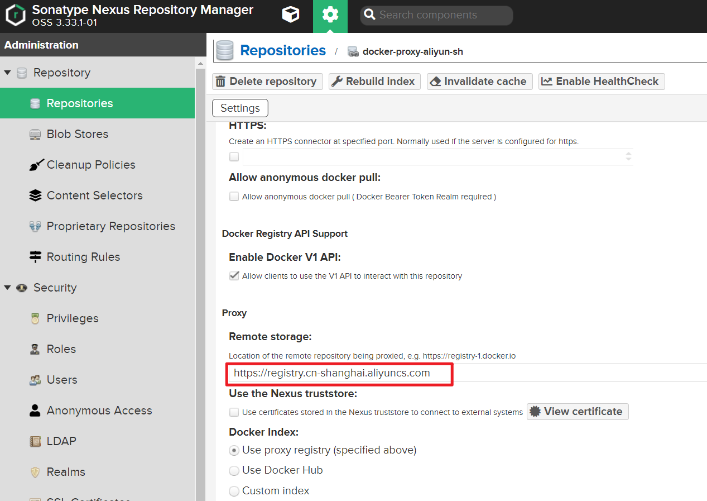Select Custom index radio option
This screenshot has width=707, height=501.
(234, 491)
